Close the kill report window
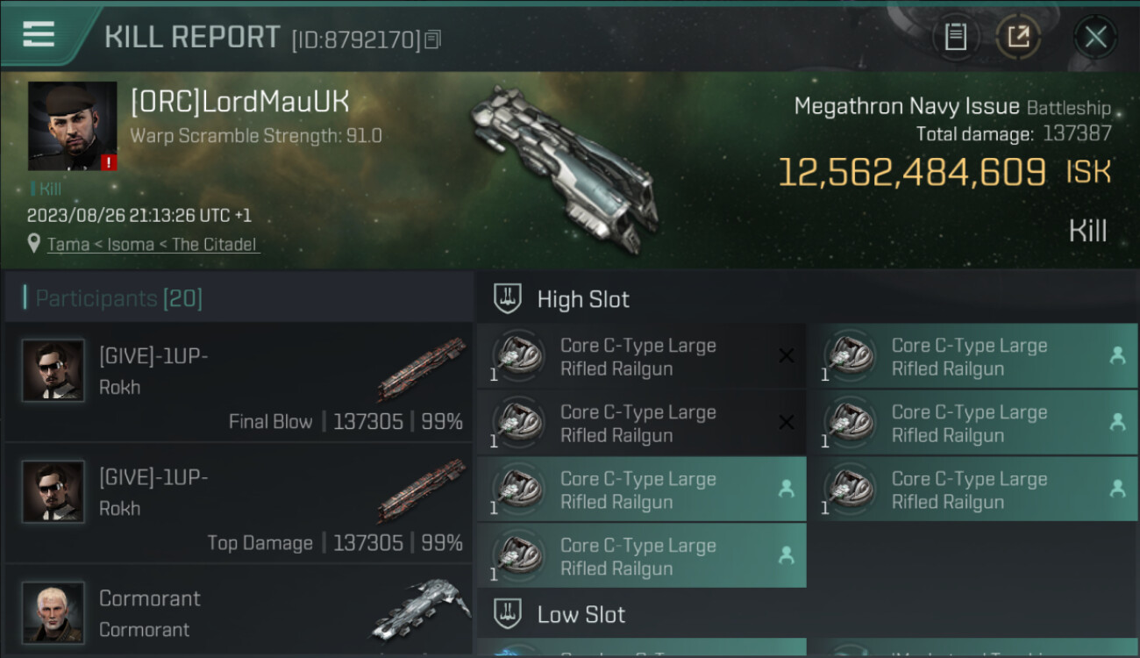 click(1095, 37)
